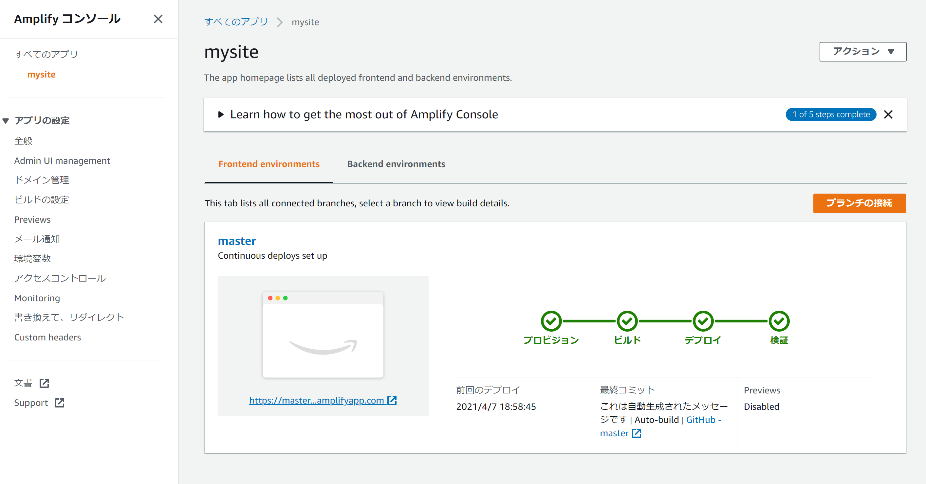926x484 pixels.
Task: Click the ビルド step label
Action: click(x=627, y=340)
